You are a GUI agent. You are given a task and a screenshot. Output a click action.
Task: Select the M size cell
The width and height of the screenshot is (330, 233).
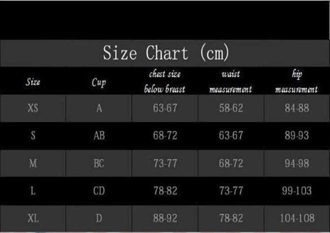tap(33, 163)
